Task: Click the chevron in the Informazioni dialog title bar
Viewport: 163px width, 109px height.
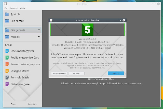Action: coord(120,20)
